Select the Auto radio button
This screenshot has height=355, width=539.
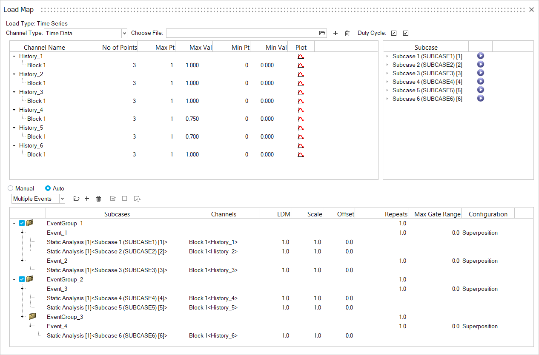(x=48, y=188)
